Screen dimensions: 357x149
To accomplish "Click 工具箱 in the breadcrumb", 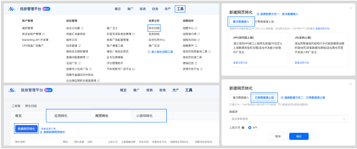I will click(16, 106).
